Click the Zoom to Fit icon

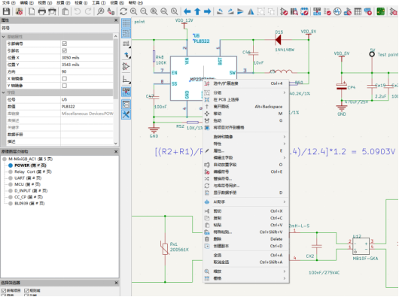coord(154,11)
